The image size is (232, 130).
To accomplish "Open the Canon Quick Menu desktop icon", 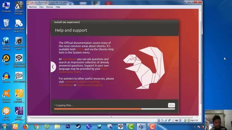I will pyautogui.click(x=19, y=43).
